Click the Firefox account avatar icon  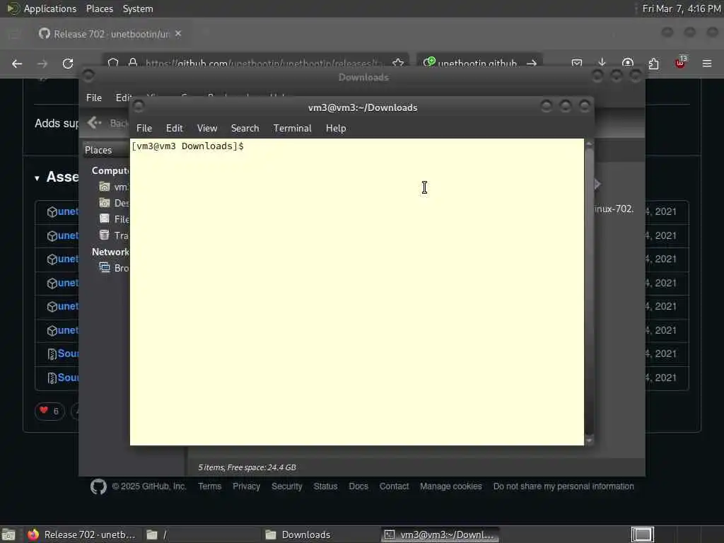(628, 63)
